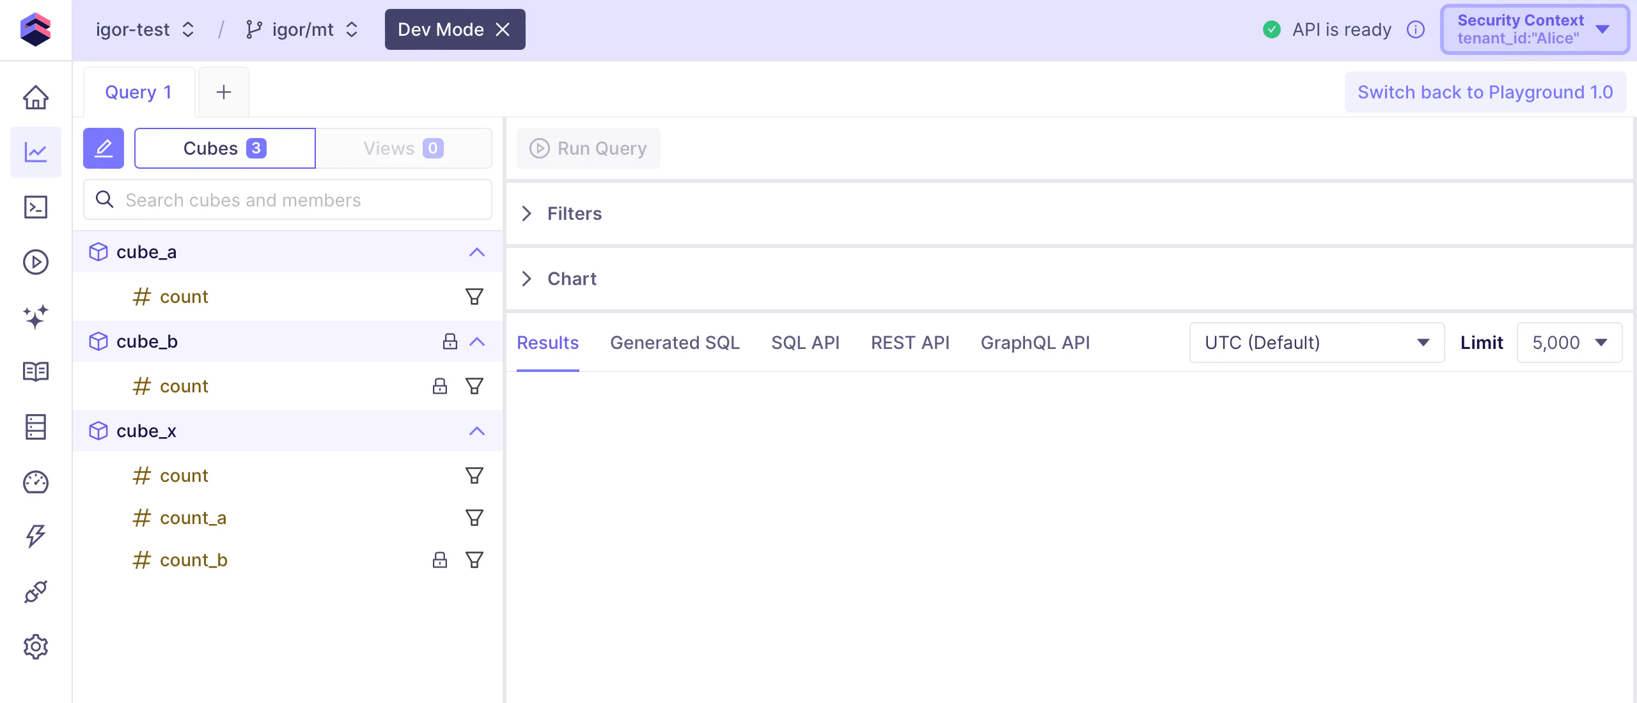1637x703 pixels.
Task: Close Dev Mode with X
Action: click(x=503, y=29)
